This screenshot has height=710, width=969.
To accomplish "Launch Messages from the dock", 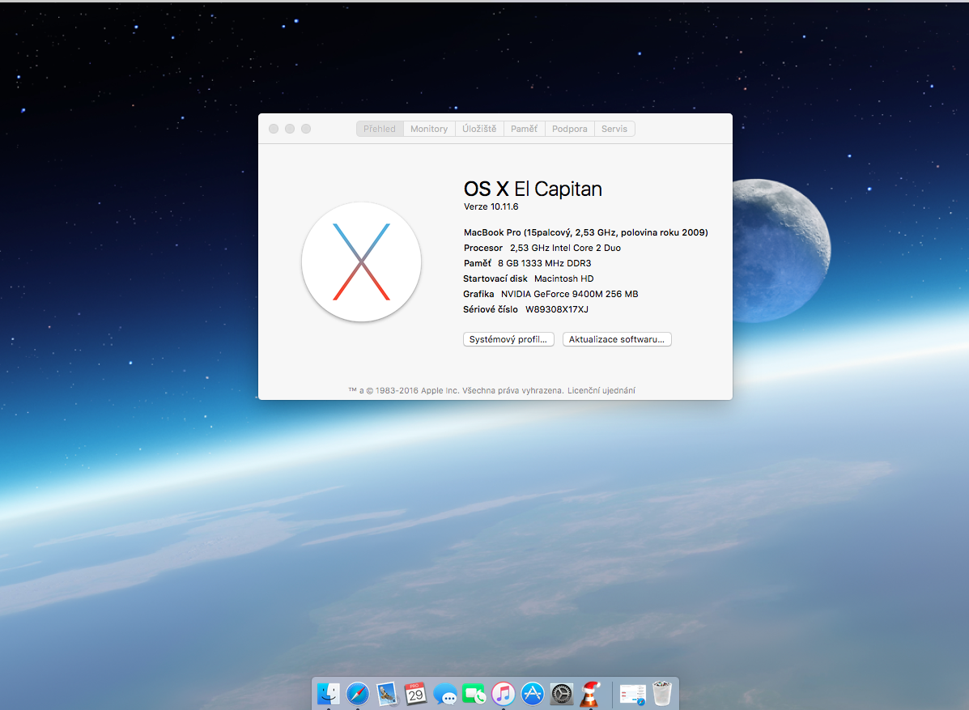I will tap(445, 694).
